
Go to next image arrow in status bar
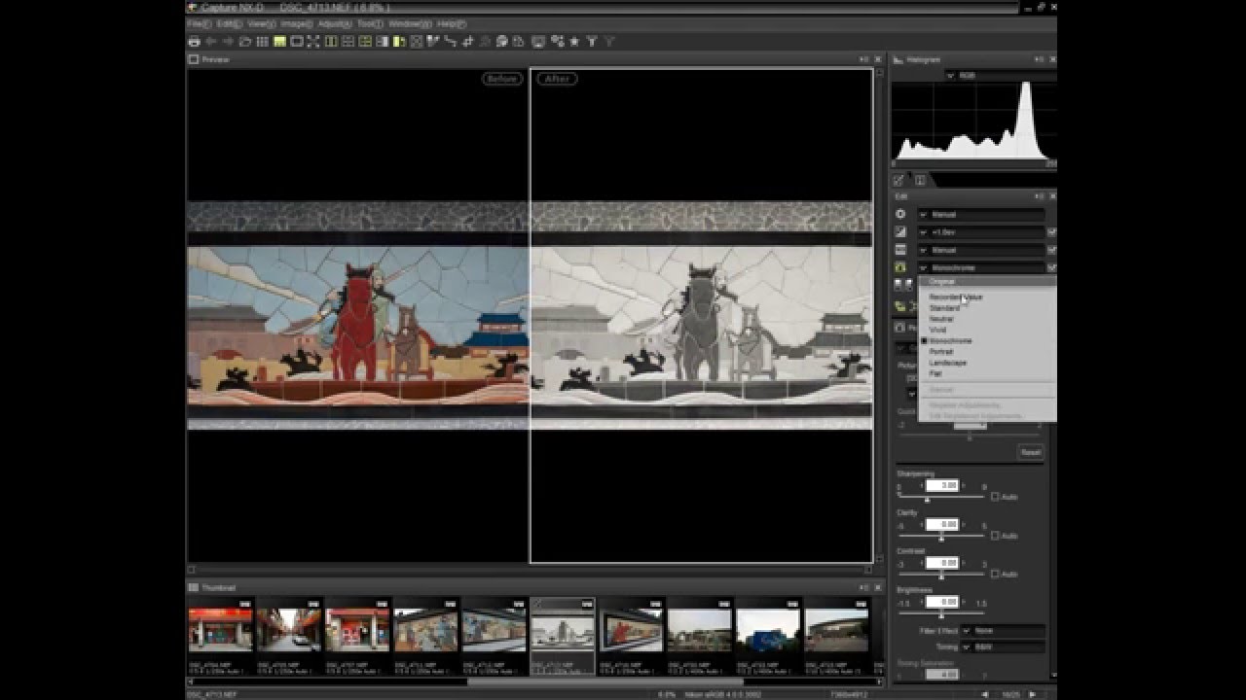(x=1032, y=694)
